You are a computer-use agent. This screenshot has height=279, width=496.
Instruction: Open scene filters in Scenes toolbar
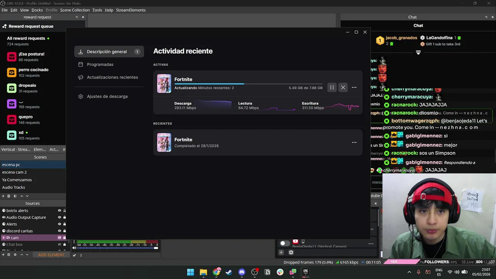pyautogui.click(x=15, y=196)
